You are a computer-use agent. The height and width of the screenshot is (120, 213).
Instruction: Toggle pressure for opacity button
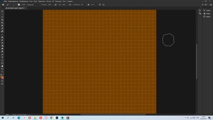(x=56, y=5)
